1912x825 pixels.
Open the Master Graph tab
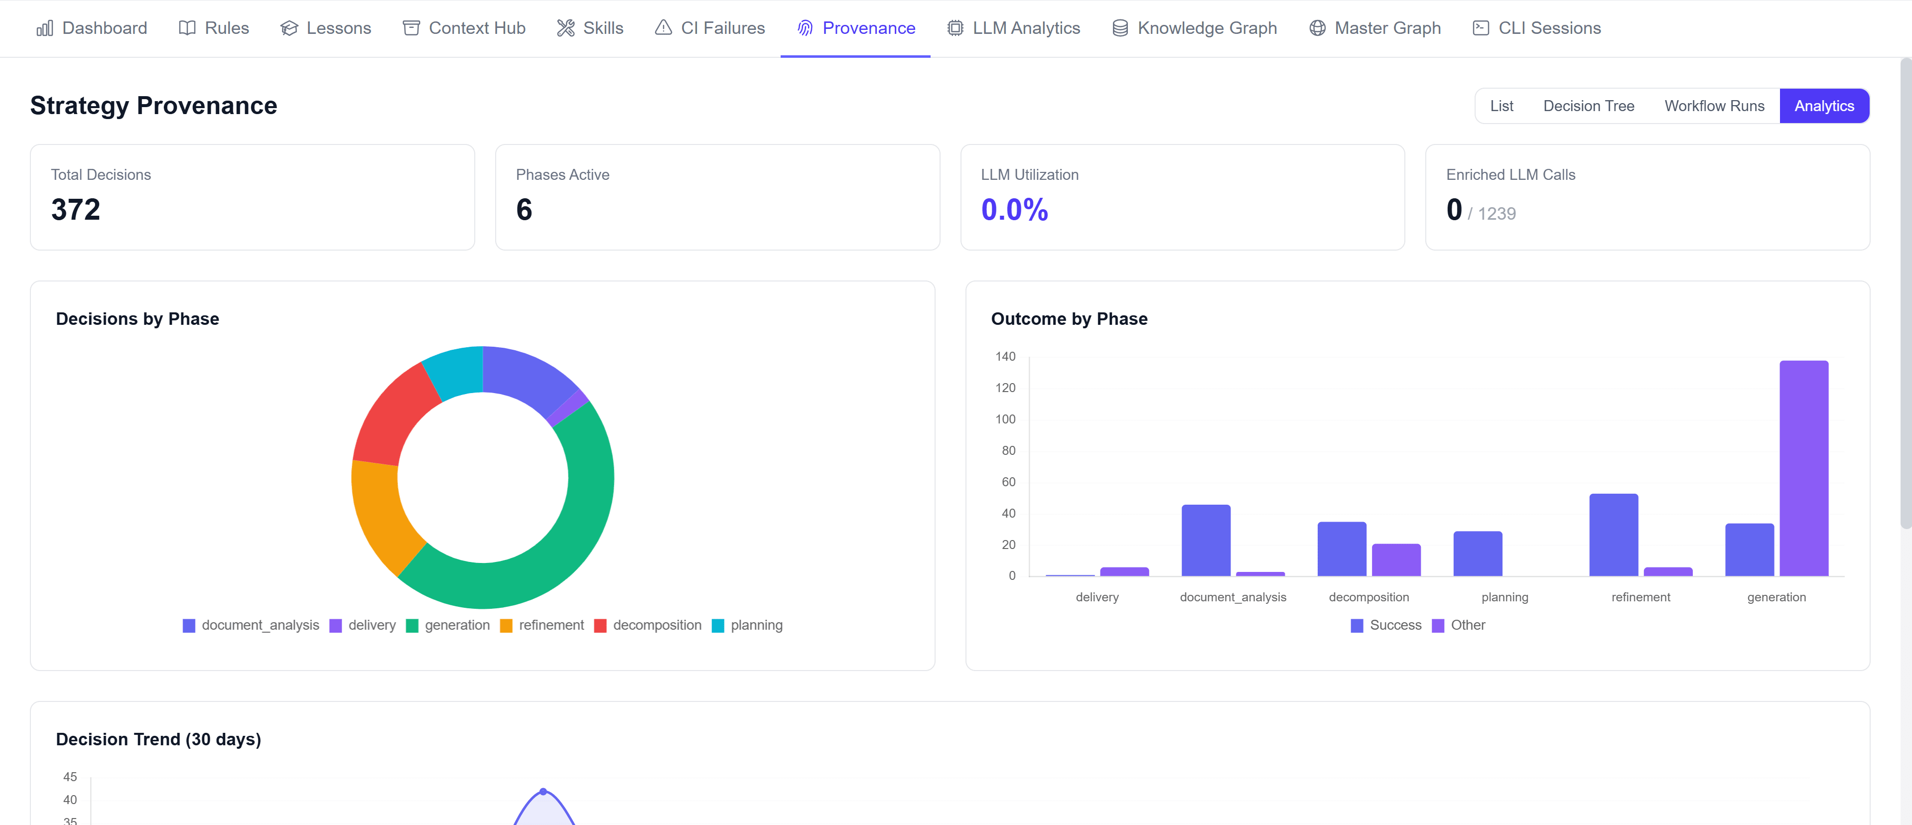pos(1374,28)
